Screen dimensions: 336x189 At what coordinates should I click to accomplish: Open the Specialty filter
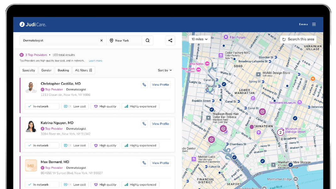29,70
